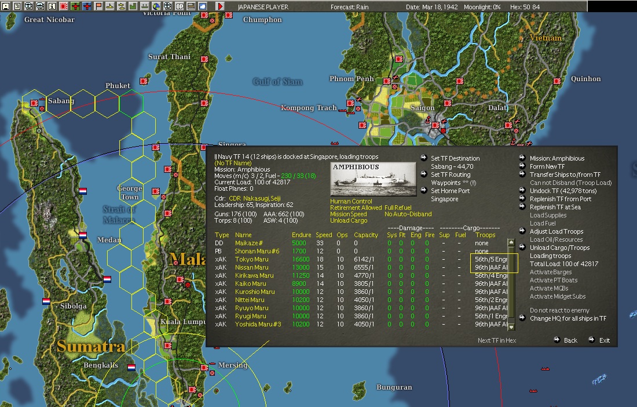Toggle Mission Speed setting

point(348,215)
